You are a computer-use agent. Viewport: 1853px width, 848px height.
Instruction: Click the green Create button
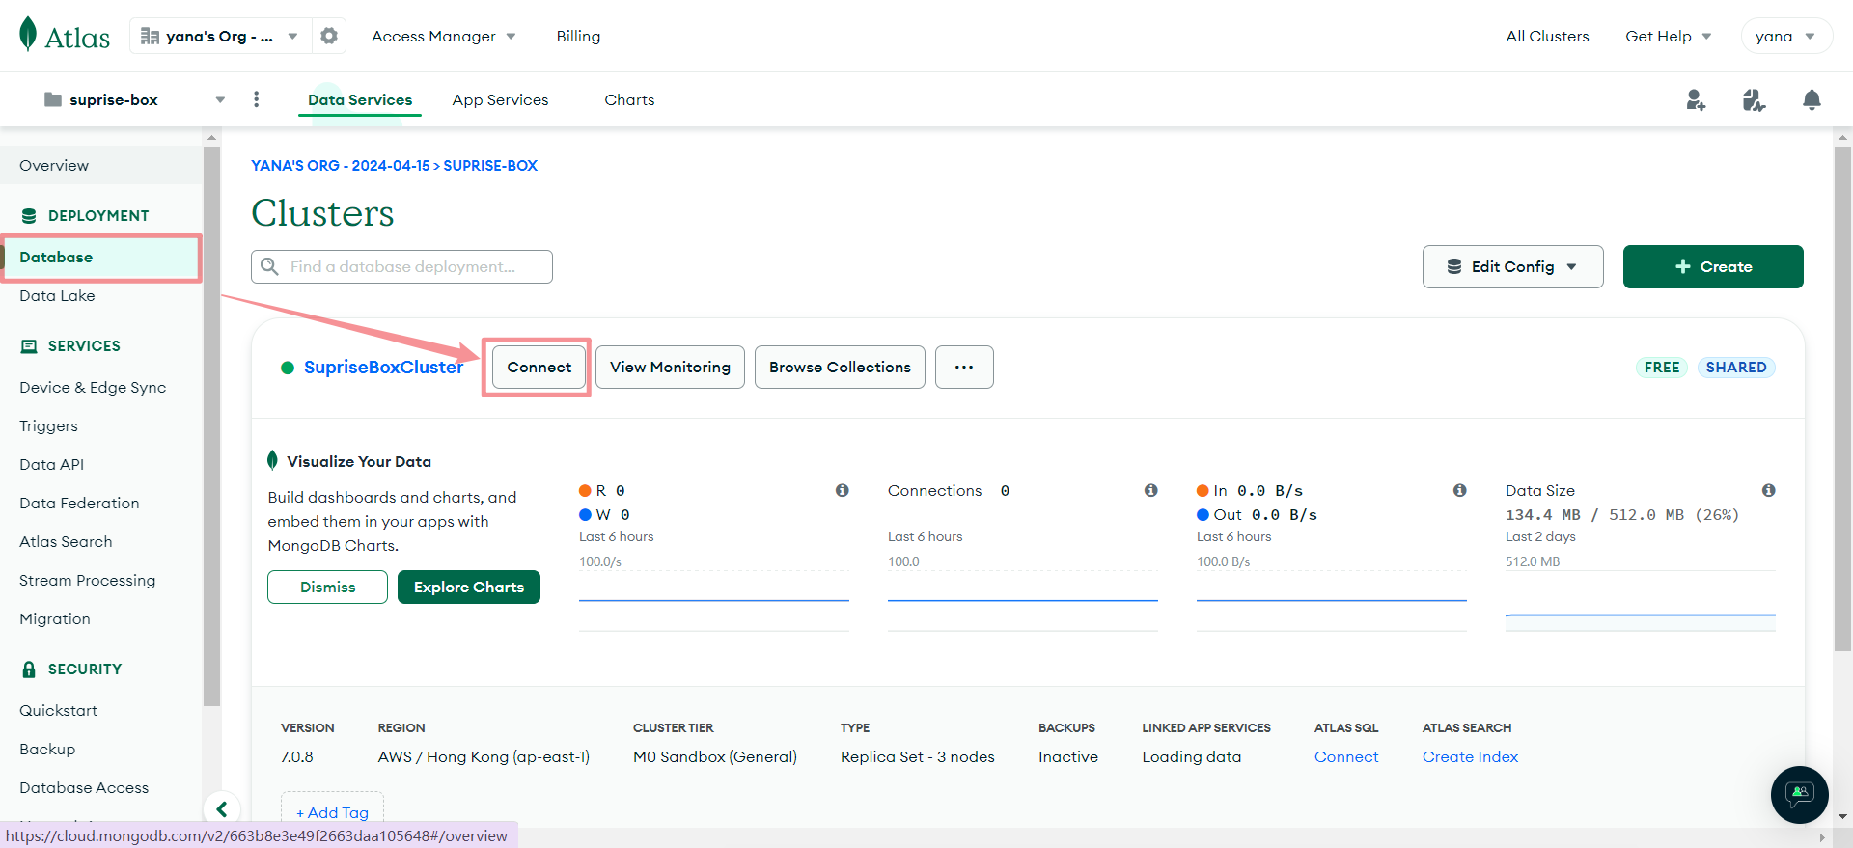1713,266
